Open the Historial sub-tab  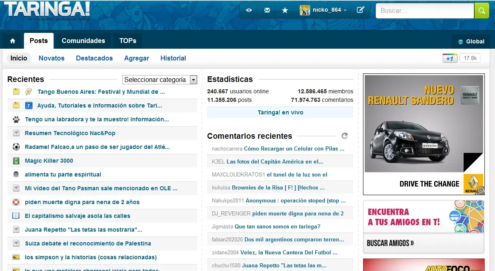[173, 58]
